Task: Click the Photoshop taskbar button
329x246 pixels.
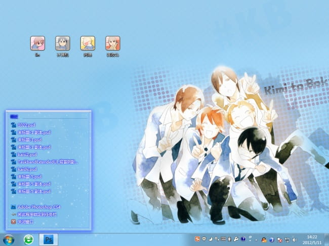Action: pyautogui.click(x=49, y=239)
